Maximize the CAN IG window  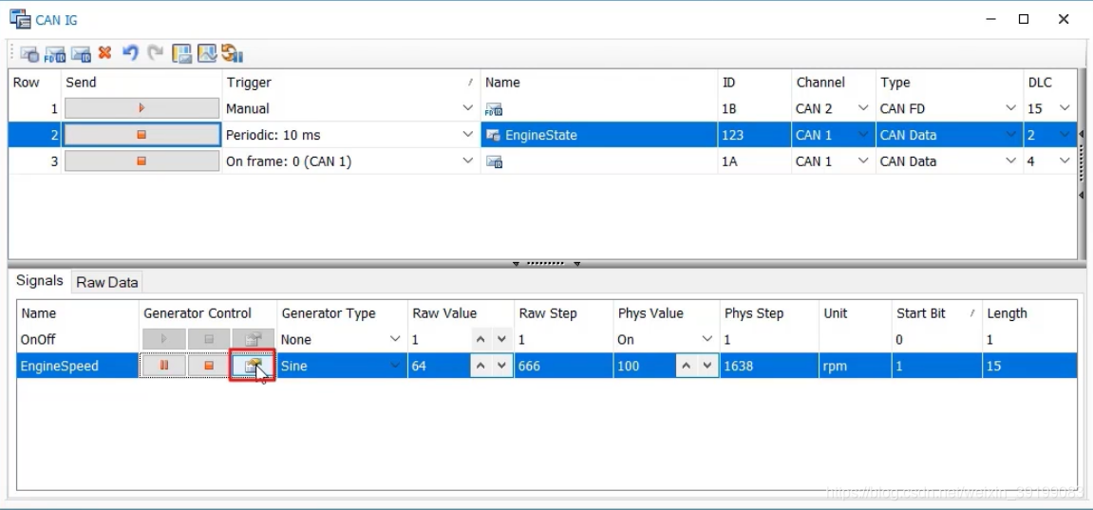coord(1024,20)
